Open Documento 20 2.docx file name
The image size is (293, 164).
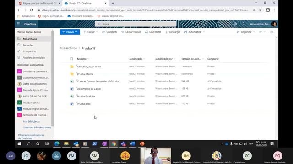pos(89,89)
